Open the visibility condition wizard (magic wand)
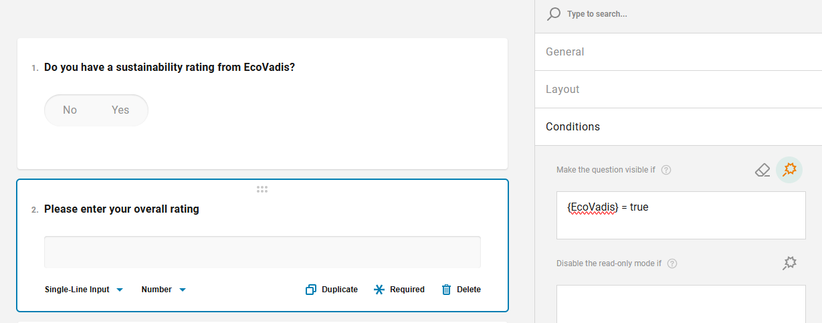The height and width of the screenshot is (323, 822). click(789, 170)
